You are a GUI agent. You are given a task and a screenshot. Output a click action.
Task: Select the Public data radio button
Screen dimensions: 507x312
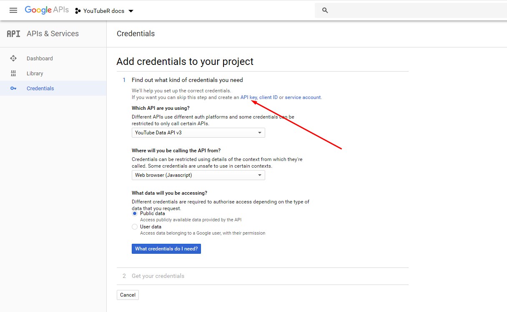point(135,213)
